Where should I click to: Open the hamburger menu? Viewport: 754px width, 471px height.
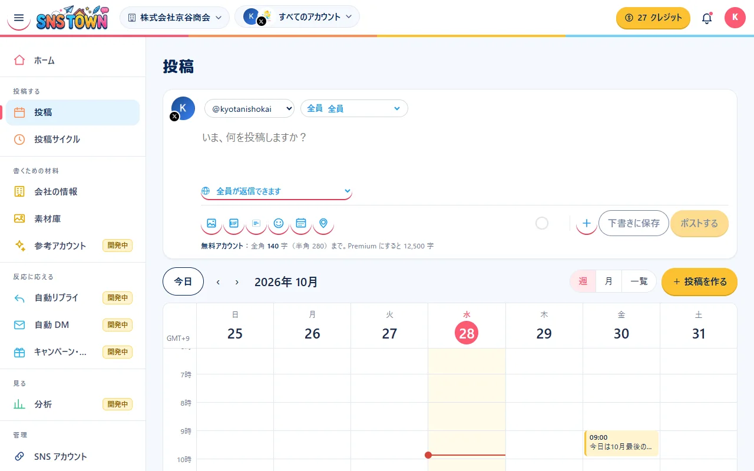19,18
